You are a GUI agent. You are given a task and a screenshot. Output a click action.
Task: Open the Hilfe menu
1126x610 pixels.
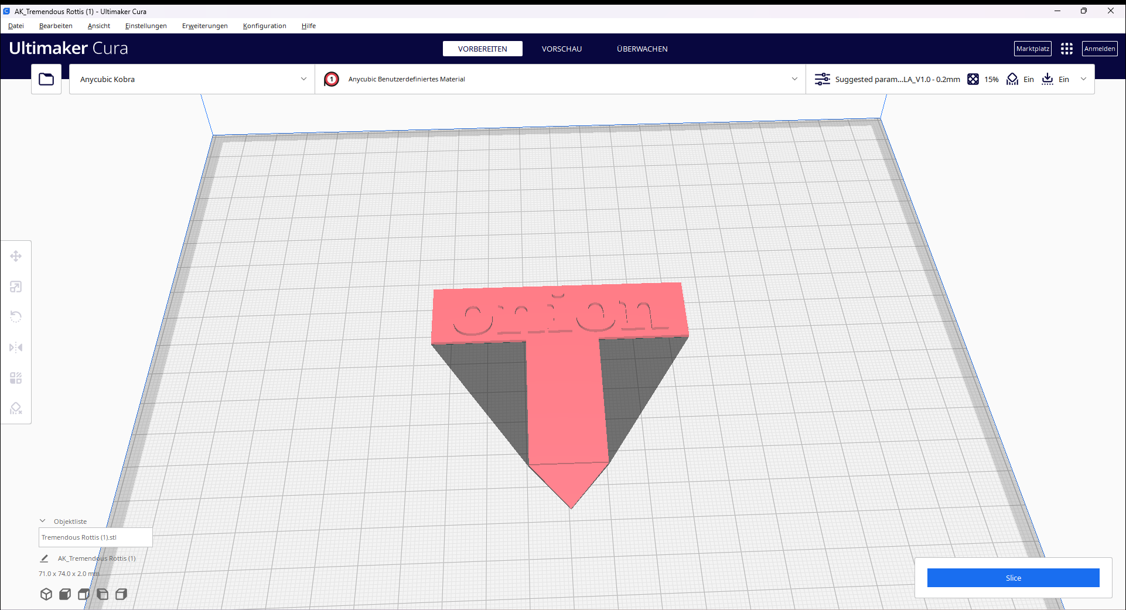point(309,26)
